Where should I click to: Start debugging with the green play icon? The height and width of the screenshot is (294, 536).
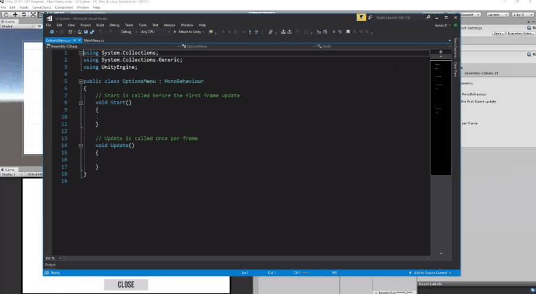pyautogui.click(x=175, y=32)
